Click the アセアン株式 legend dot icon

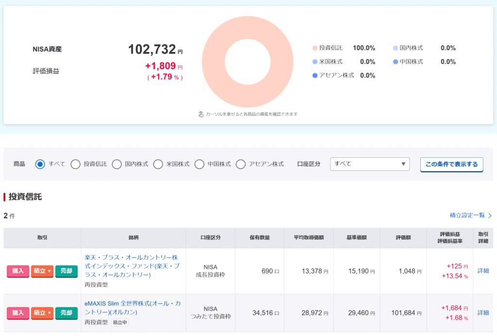click(315, 75)
